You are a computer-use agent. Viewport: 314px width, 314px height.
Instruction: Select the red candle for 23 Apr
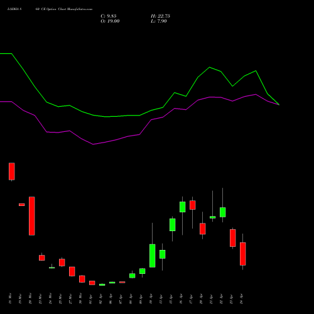[233, 238]
